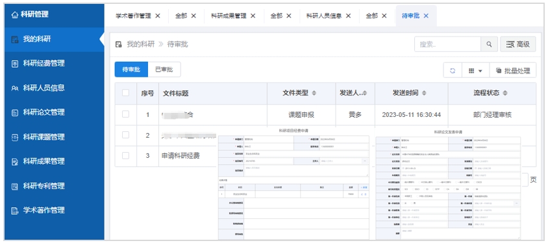Viewport: 548px width, 243px height.
Task: Select the blue 待审批 filter button
Action: coord(131,70)
